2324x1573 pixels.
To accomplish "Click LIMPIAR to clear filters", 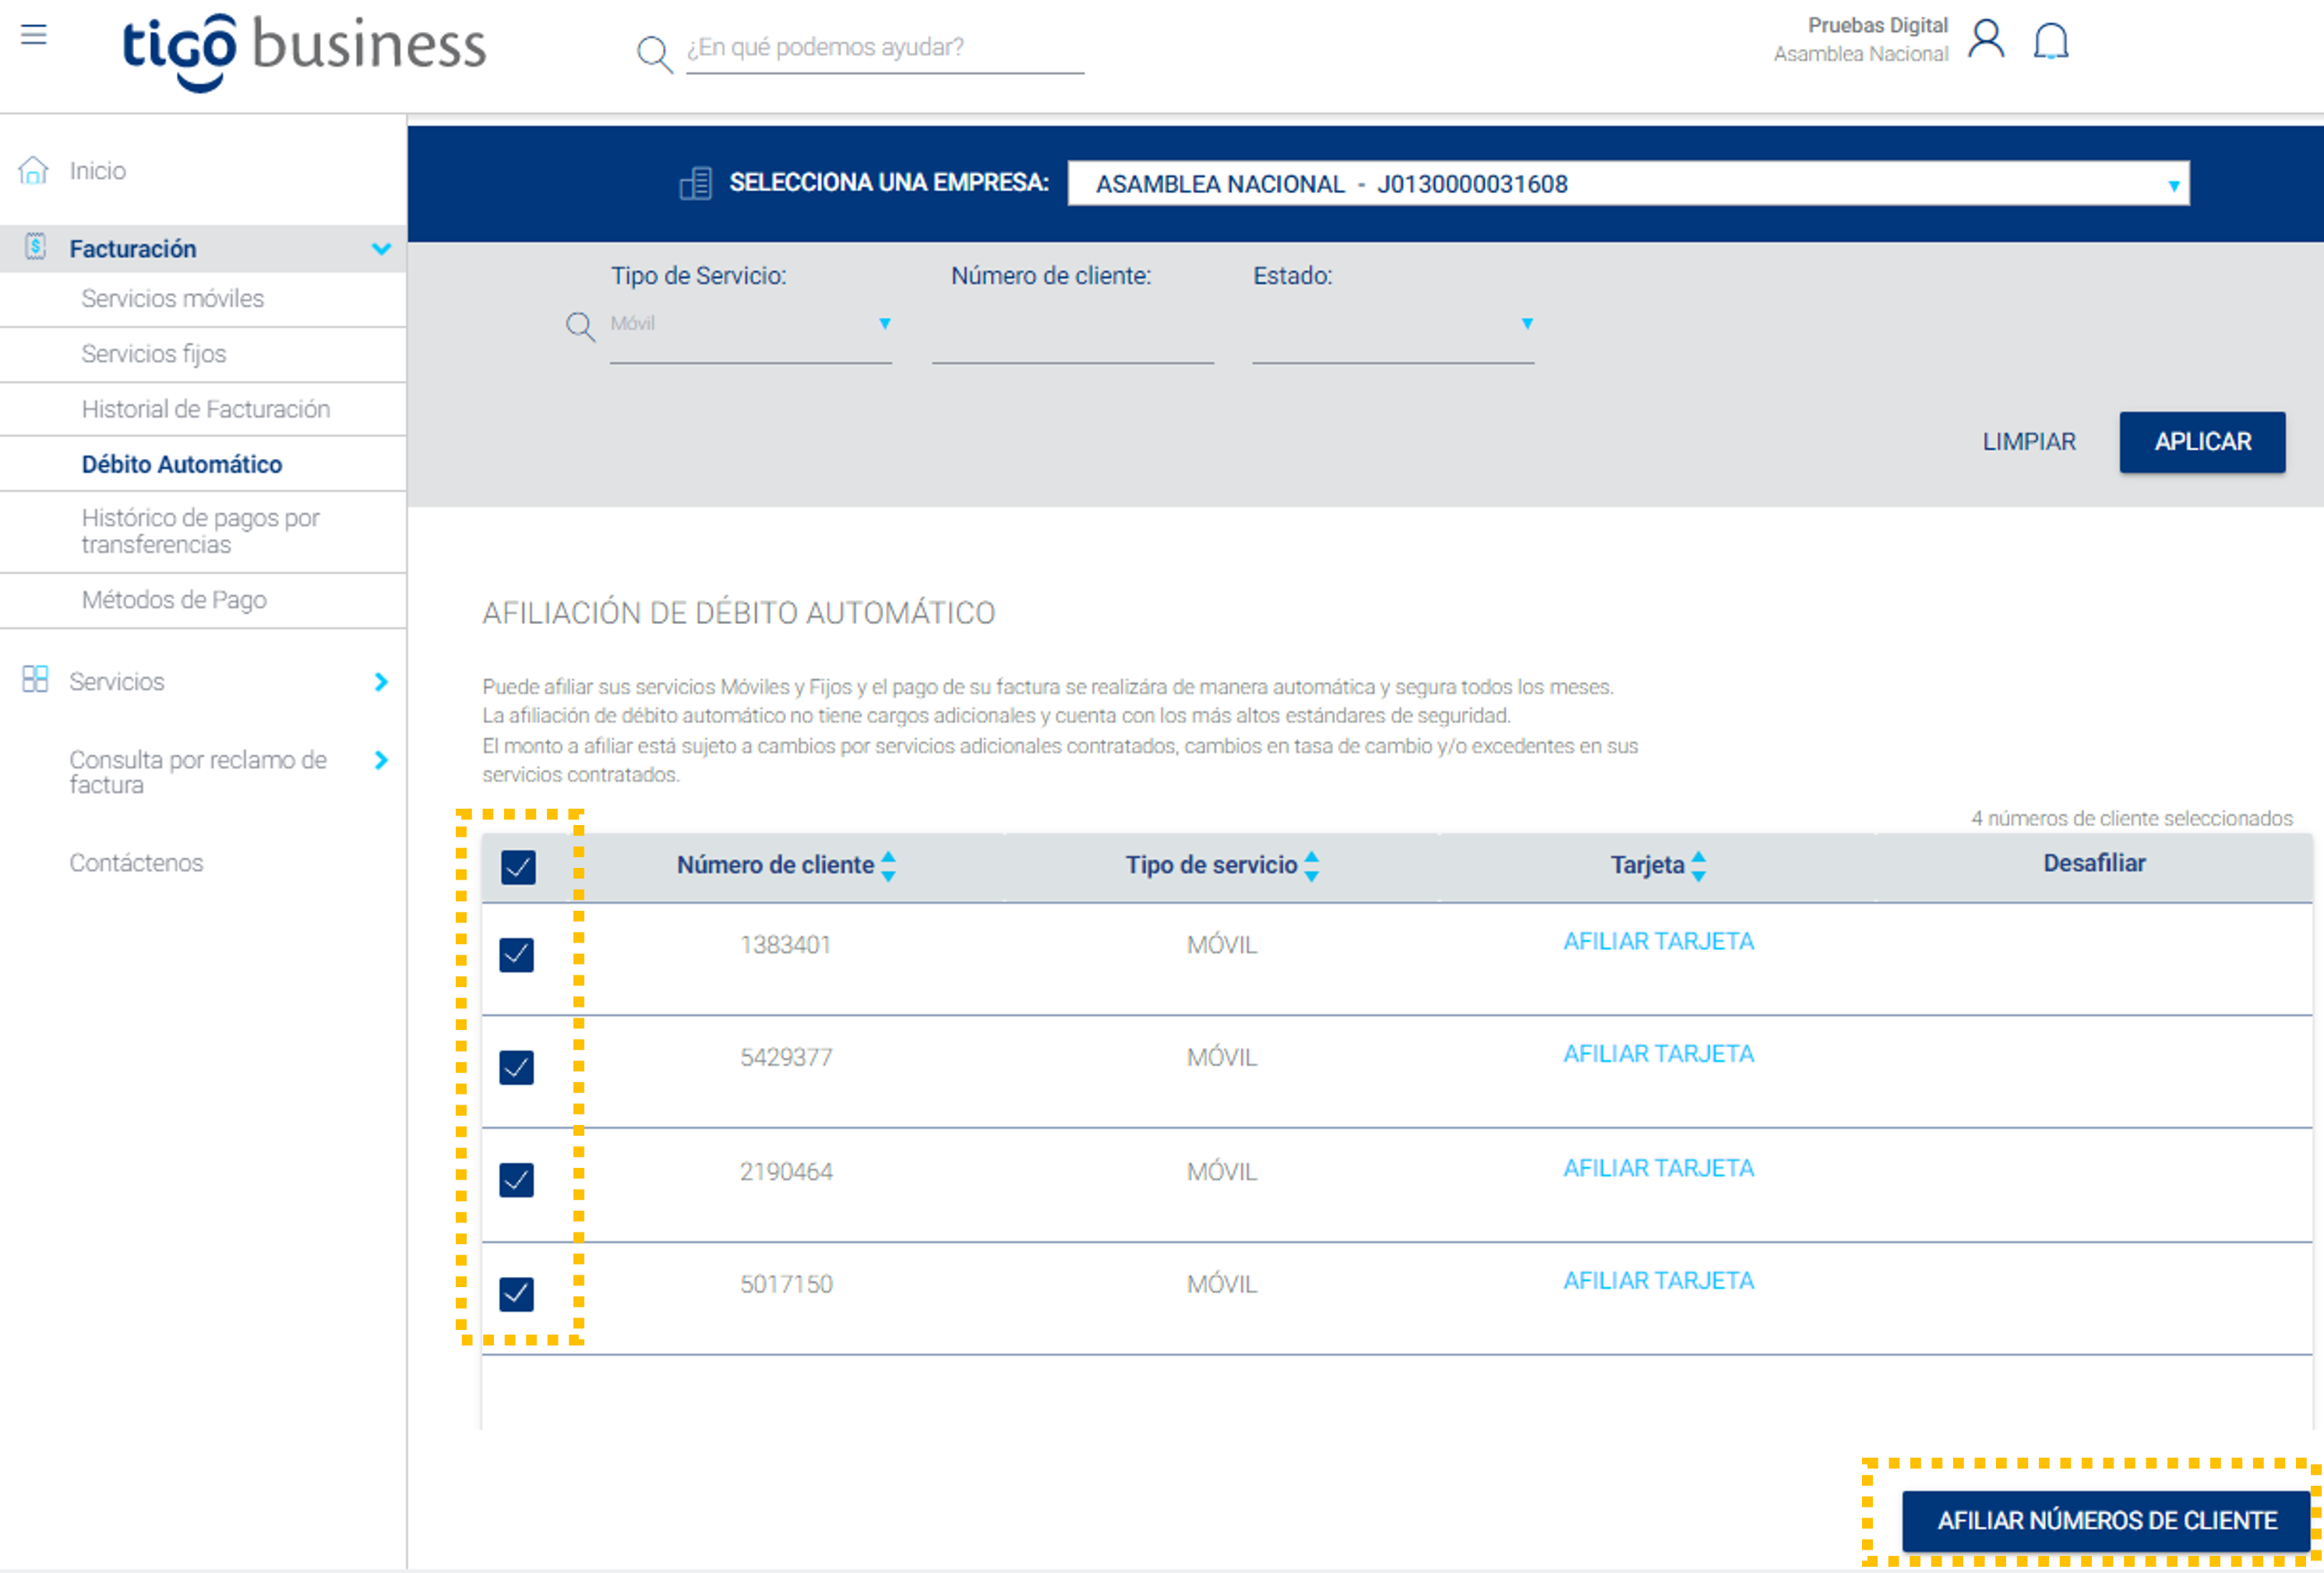I will [x=2029, y=441].
